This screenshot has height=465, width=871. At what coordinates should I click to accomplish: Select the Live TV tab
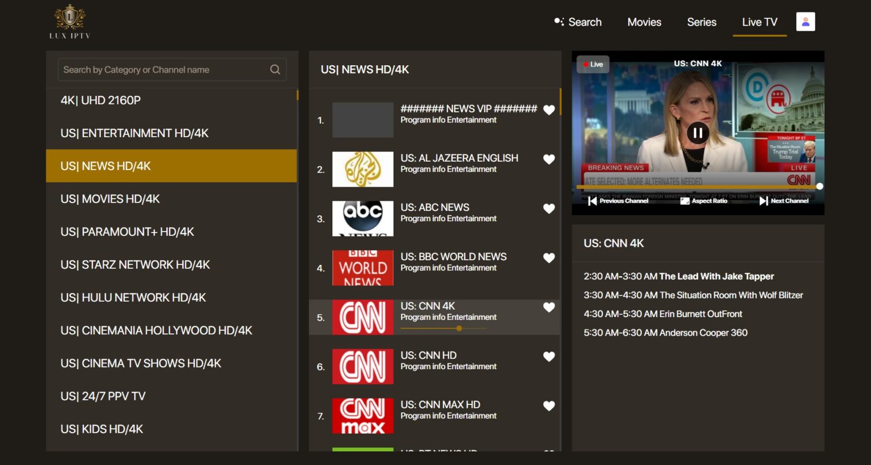[759, 22]
